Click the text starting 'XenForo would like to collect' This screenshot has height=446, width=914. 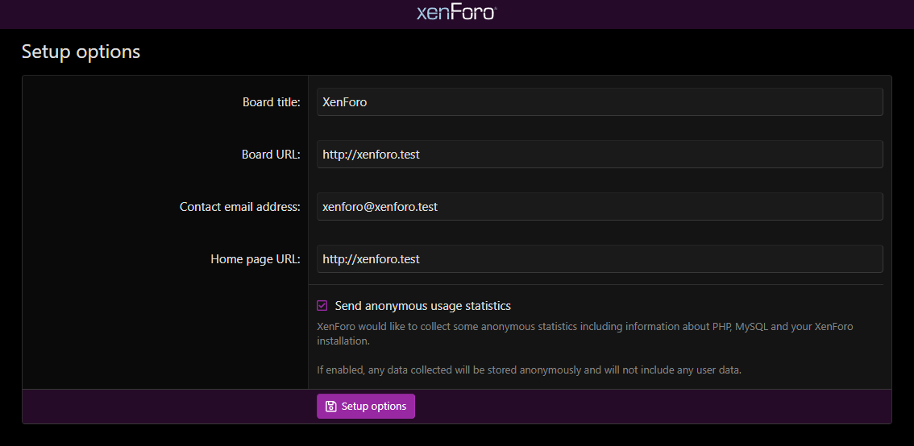[x=584, y=333]
